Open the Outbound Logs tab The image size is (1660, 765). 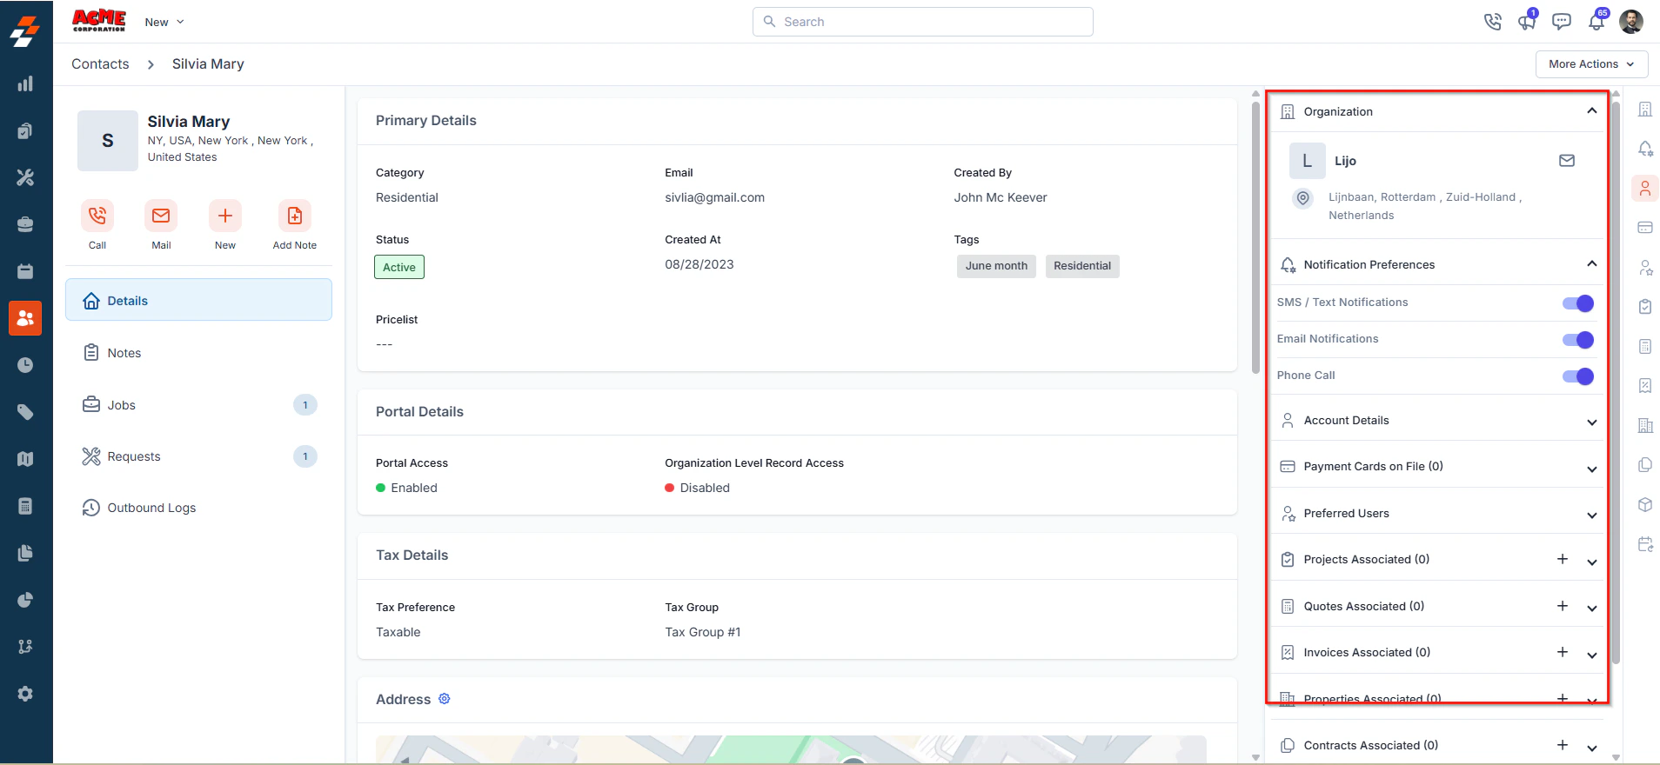coord(198,508)
